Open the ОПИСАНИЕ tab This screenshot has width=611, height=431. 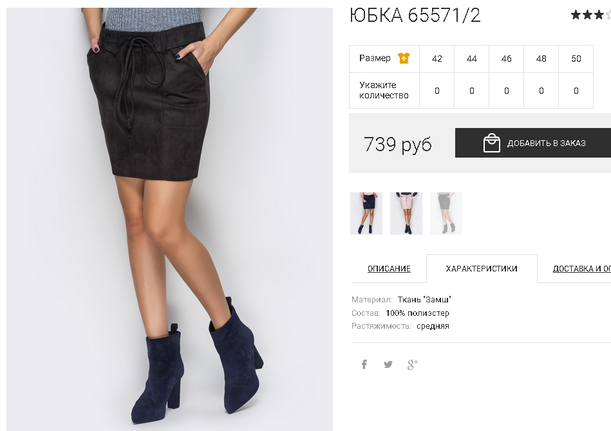(389, 269)
